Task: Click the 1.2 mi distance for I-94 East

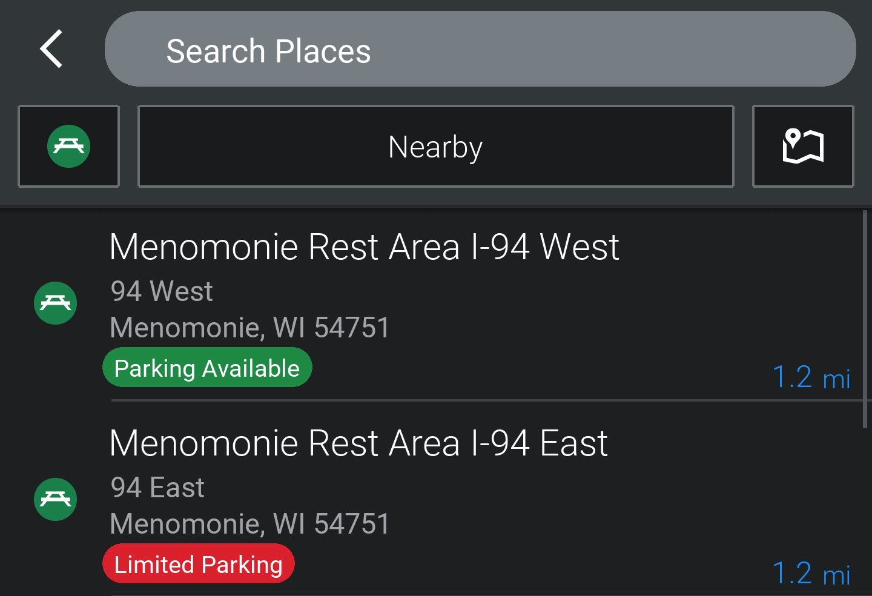Action: click(811, 574)
